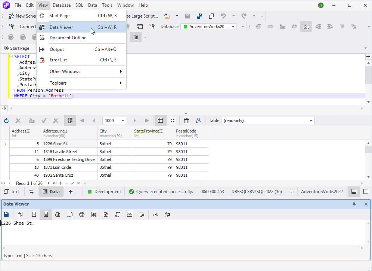This screenshot has height=271, width=372.
Task: Toggle word wrap in Data Viewer
Action: click(x=167, y=214)
